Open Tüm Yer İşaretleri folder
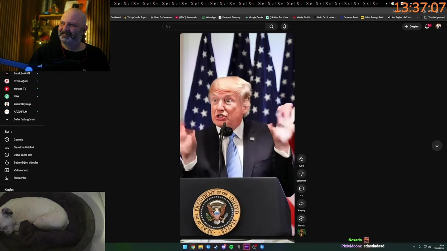Screen dimensions: 447x251 click(x=434, y=17)
